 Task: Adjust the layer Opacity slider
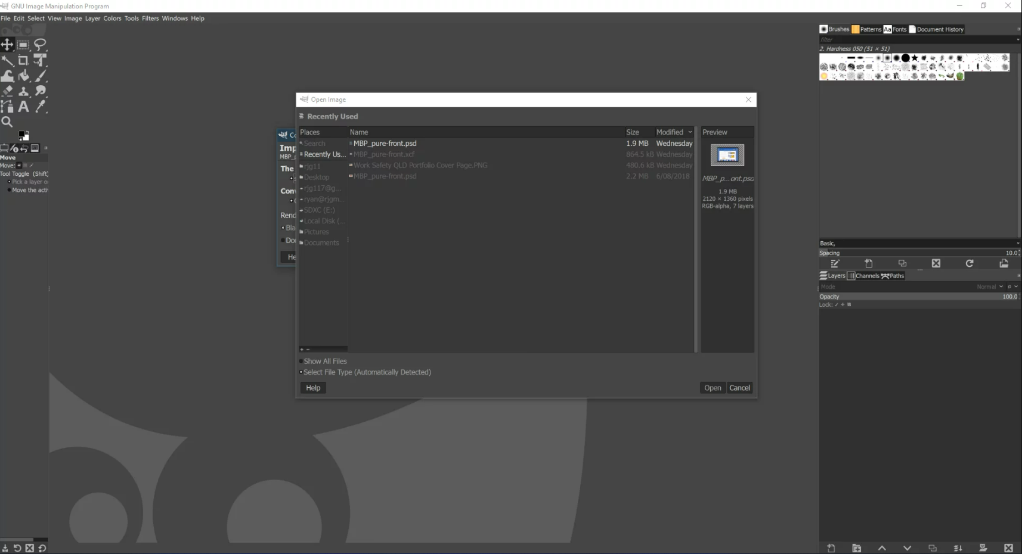coord(919,297)
